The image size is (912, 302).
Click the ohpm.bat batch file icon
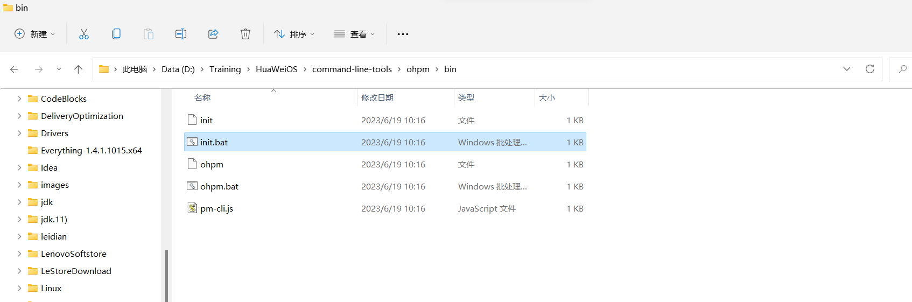192,186
